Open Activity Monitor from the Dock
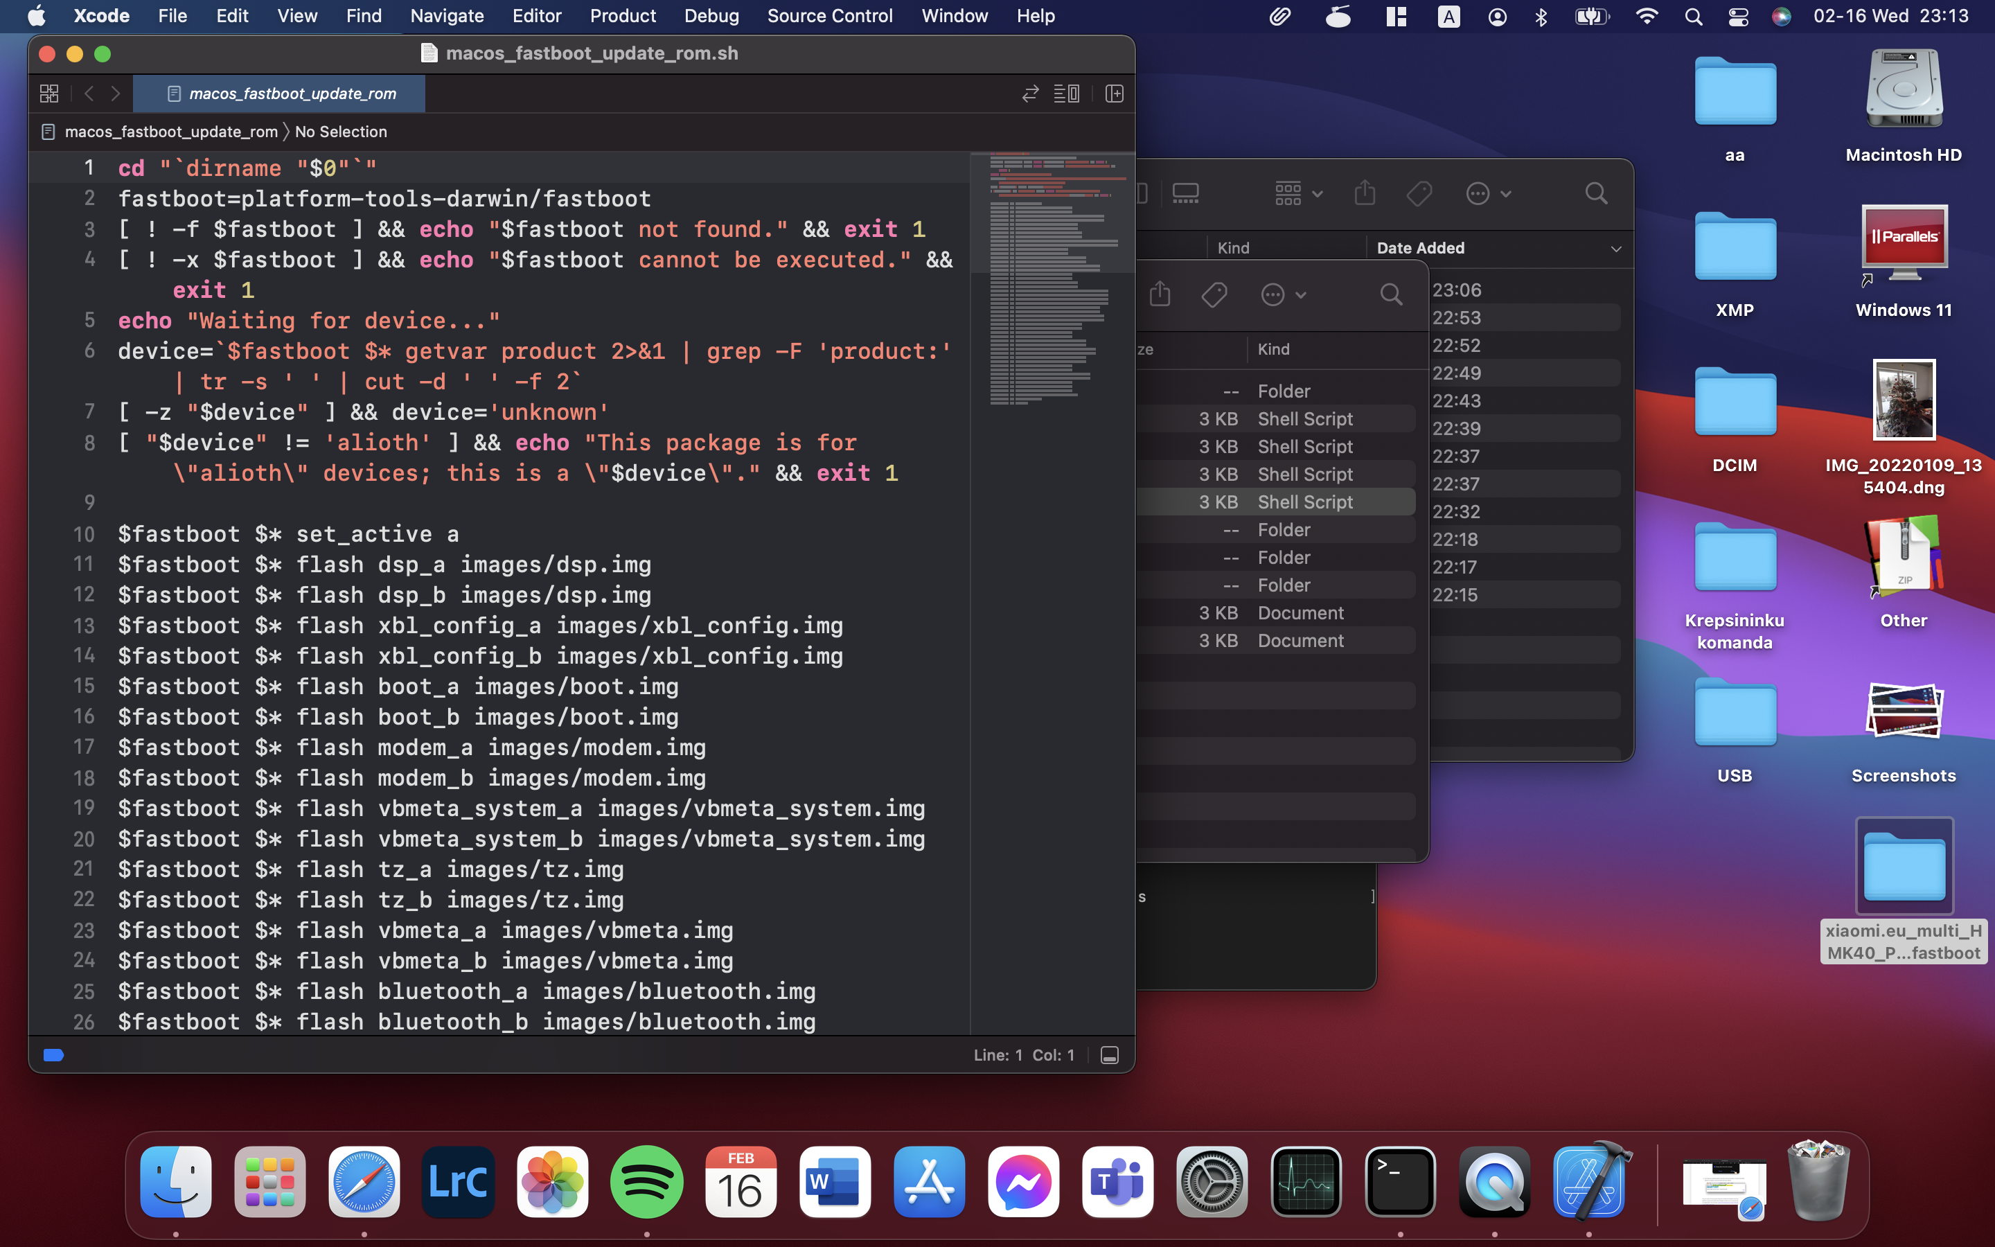Screen dimensions: 1995x1247 click(x=1306, y=1181)
